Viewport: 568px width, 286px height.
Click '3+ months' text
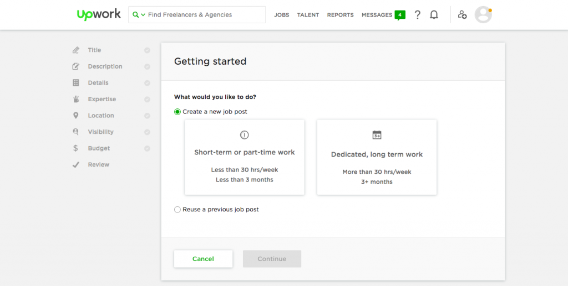(x=377, y=181)
